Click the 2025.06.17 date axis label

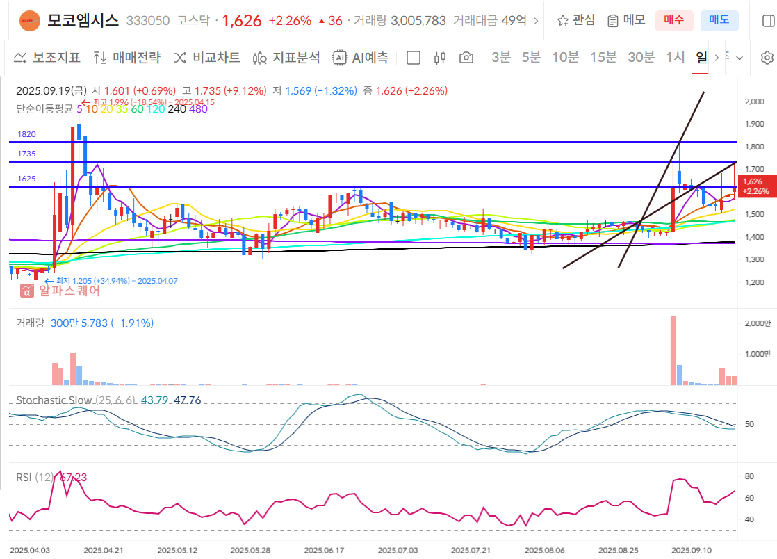point(324,551)
